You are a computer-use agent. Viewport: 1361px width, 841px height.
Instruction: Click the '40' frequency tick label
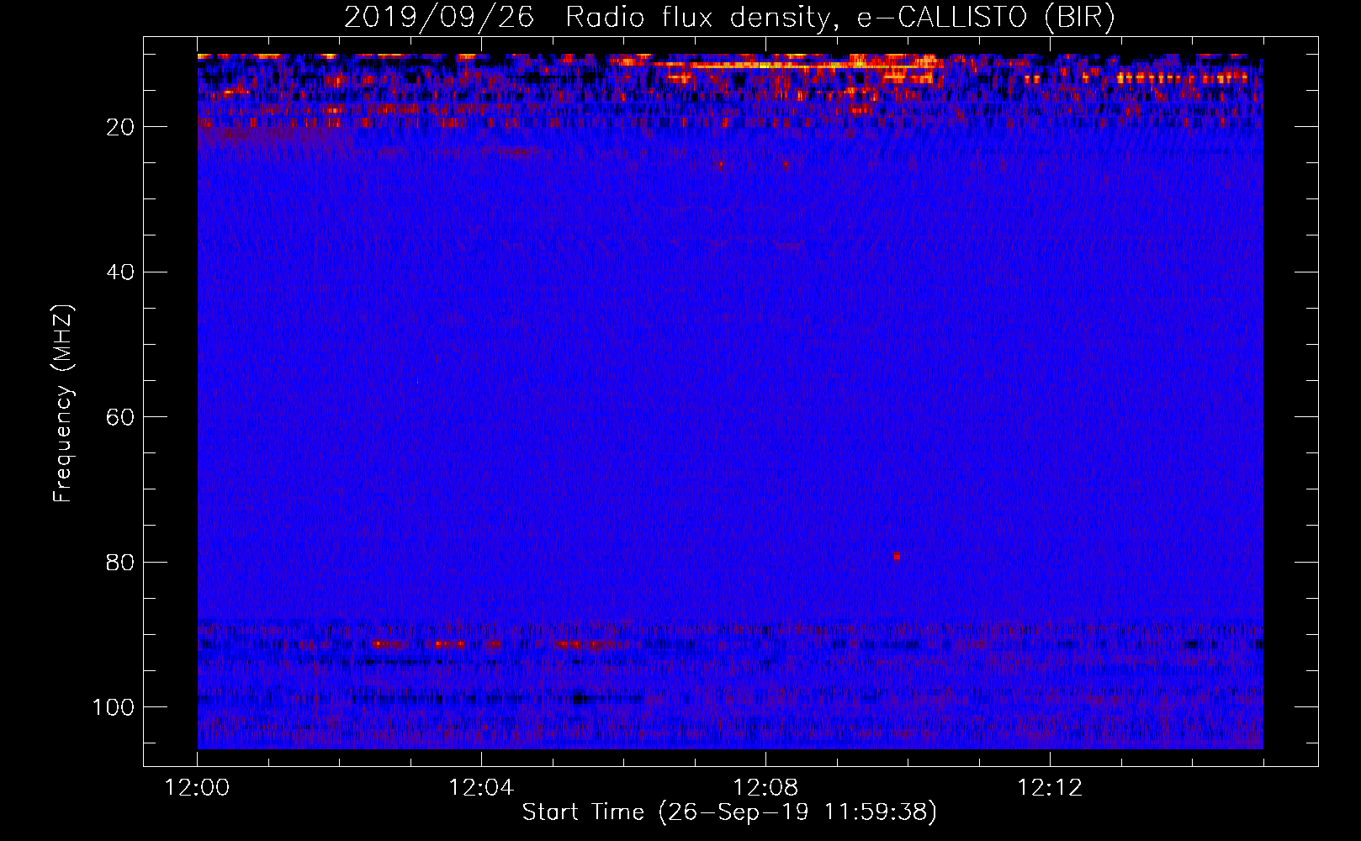120,272
